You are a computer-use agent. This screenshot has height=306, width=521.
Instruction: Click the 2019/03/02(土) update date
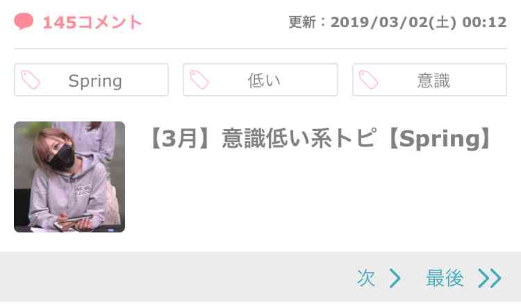click(x=393, y=22)
